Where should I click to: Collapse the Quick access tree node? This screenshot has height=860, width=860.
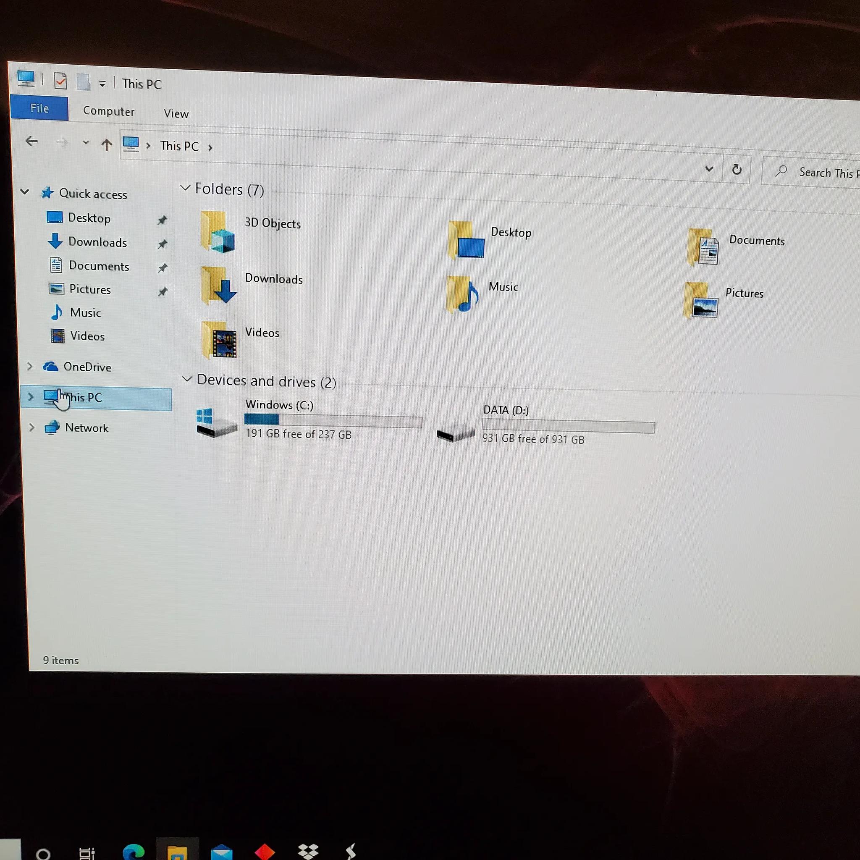[25, 192]
